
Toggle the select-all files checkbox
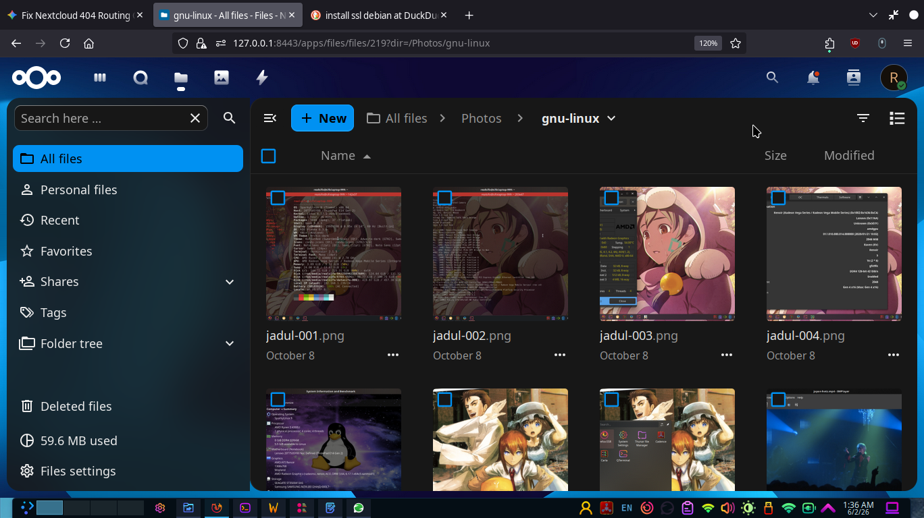click(268, 156)
